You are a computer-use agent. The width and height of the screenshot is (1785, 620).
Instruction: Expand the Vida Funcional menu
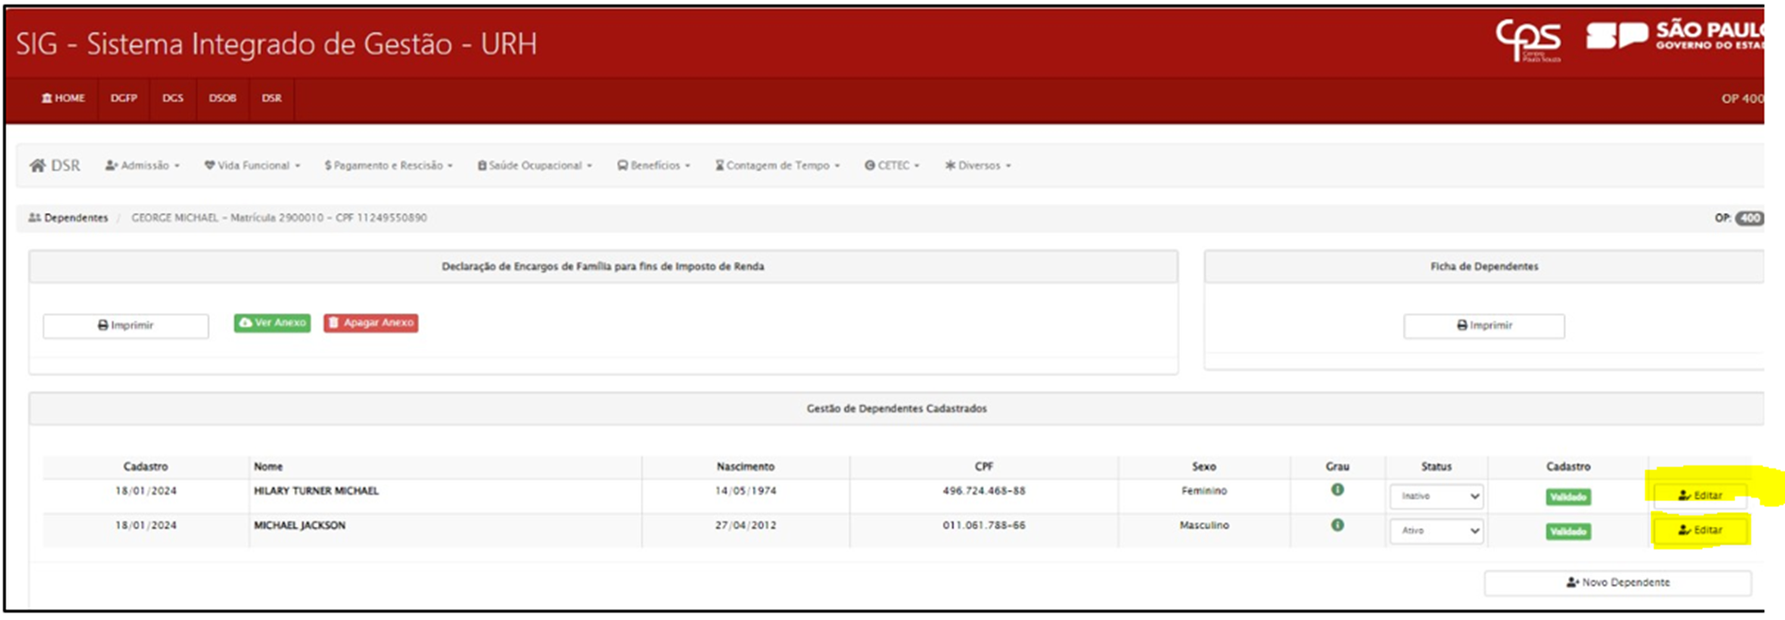(252, 166)
